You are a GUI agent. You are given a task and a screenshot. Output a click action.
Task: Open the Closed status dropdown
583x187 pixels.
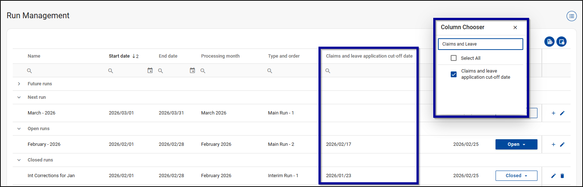pyautogui.click(x=516, y=176)
